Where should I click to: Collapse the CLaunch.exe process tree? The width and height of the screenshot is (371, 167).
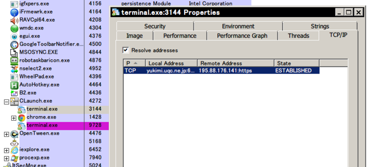[x=6, y=102]
